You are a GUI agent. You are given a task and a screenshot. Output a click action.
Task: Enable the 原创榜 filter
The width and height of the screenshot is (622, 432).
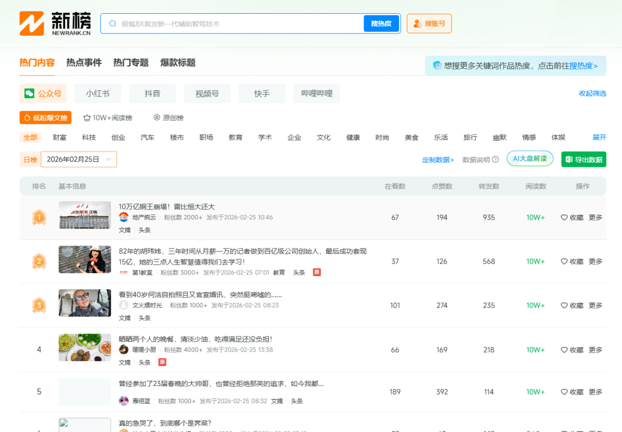(x=168, y=117)
